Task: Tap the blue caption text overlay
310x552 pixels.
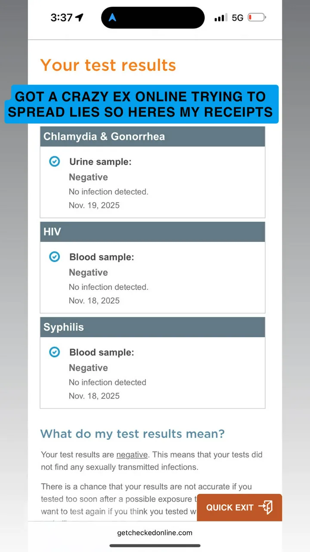Action: tap(142, 104)
